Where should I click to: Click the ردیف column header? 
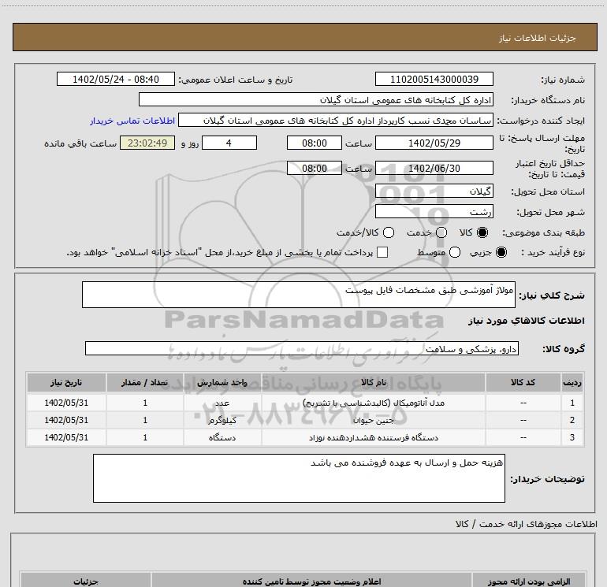click(x=572, y=382)
